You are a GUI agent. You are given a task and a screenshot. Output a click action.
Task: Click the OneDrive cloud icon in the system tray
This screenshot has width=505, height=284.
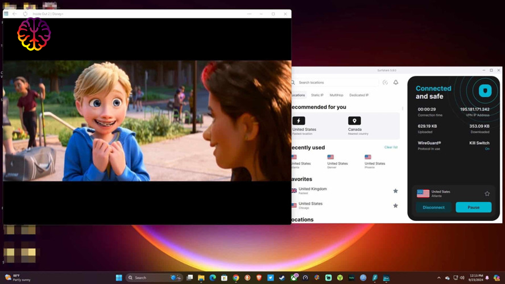[448, 278]
